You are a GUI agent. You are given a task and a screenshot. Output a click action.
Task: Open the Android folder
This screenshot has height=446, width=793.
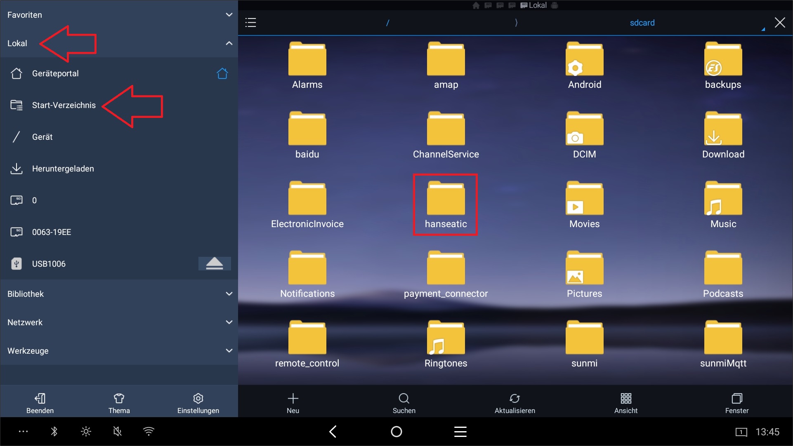point(584,66)
